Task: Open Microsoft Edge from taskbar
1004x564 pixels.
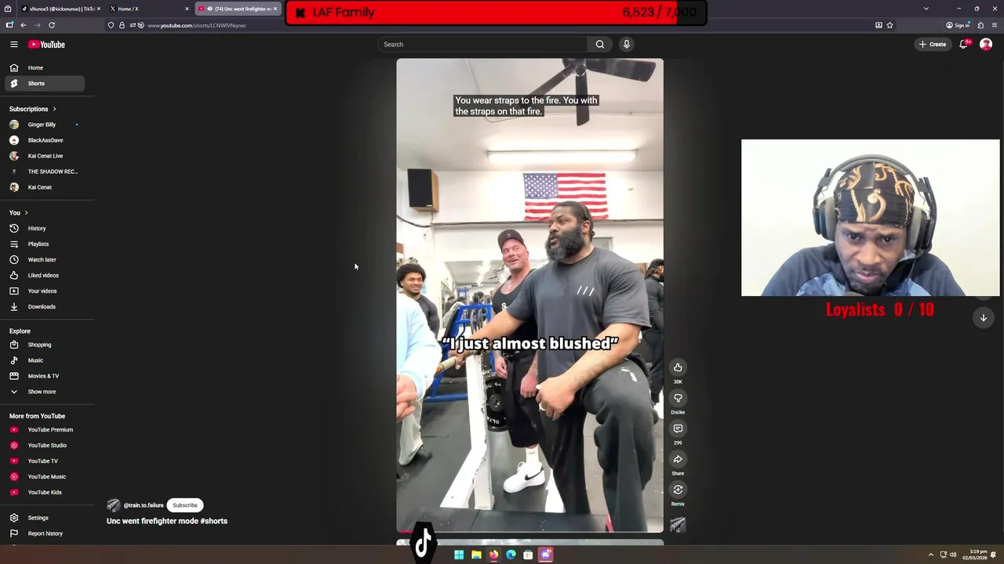Action: coord(511,555)
